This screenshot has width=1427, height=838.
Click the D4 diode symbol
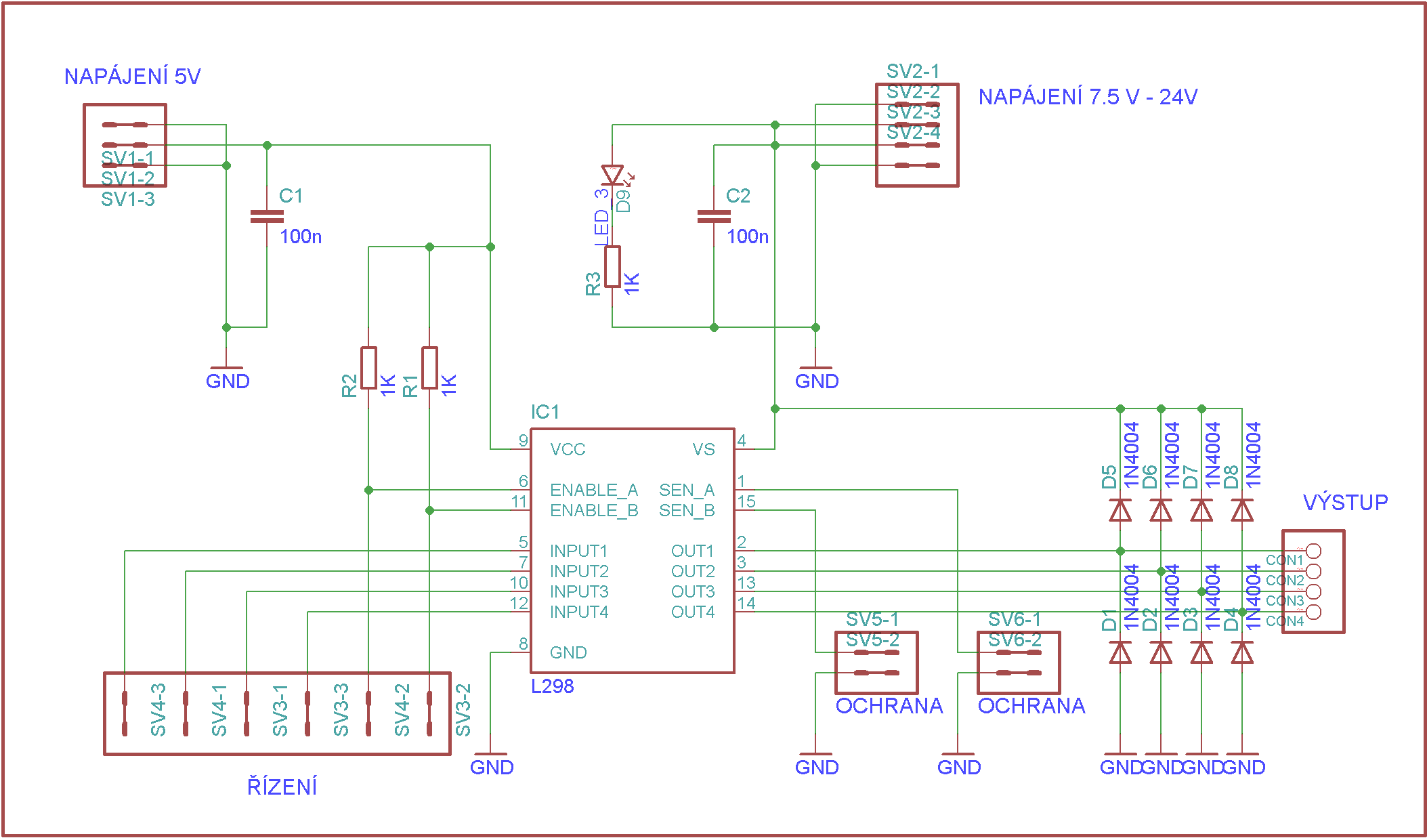[1242, 652]
